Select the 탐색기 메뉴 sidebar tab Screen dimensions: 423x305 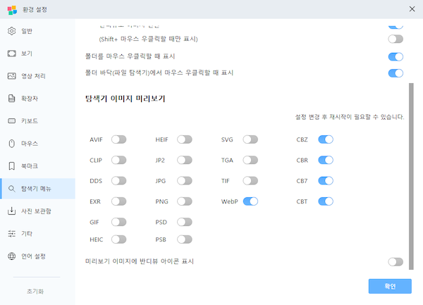click(x=38, y=189)
